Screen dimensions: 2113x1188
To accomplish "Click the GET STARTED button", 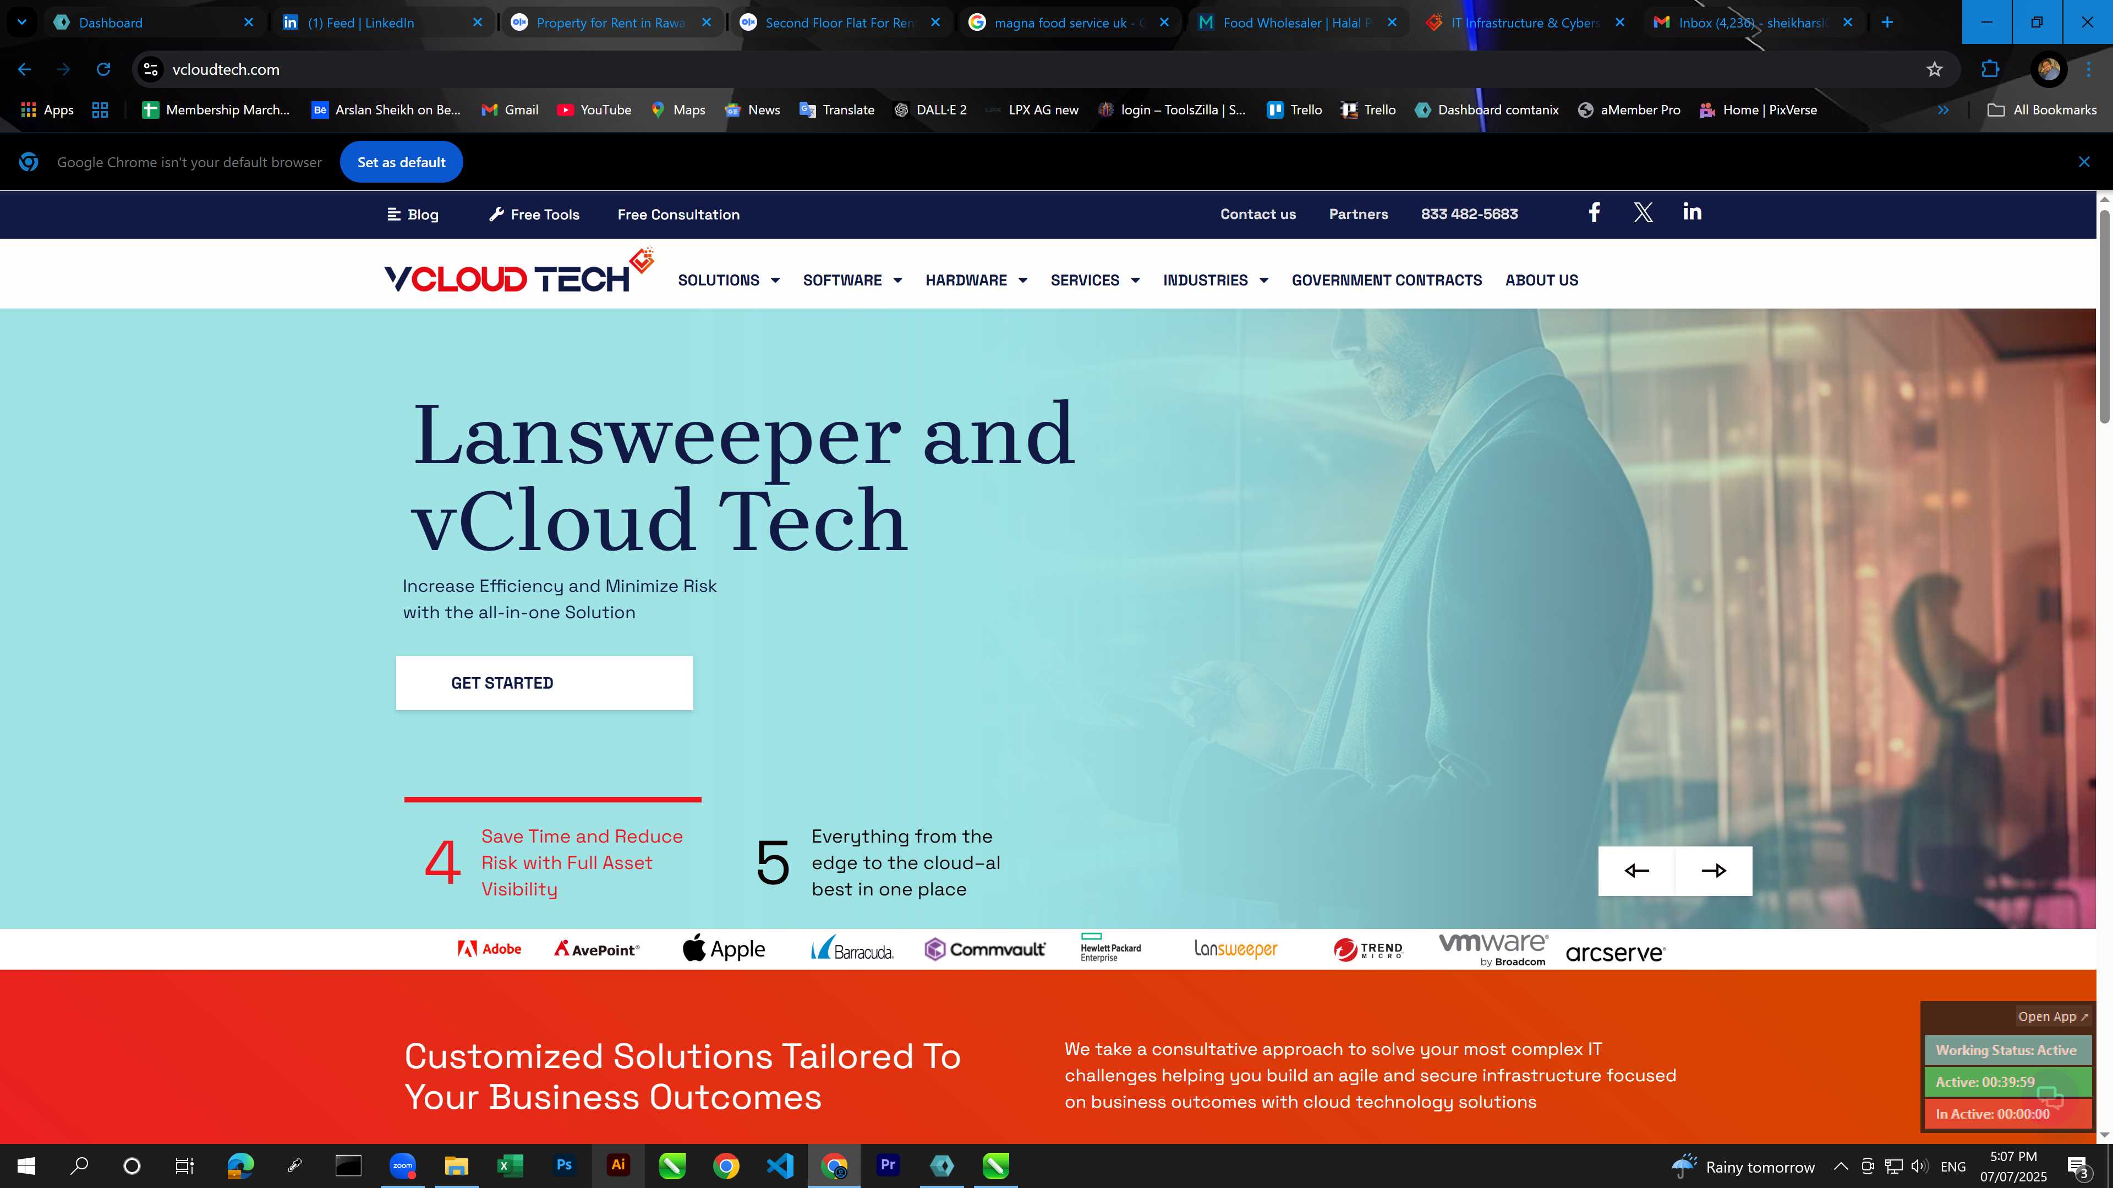I will click(544, 683).
